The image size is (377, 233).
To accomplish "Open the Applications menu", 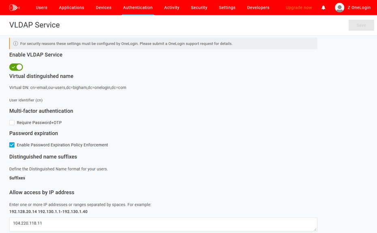I will click(71, 7).
